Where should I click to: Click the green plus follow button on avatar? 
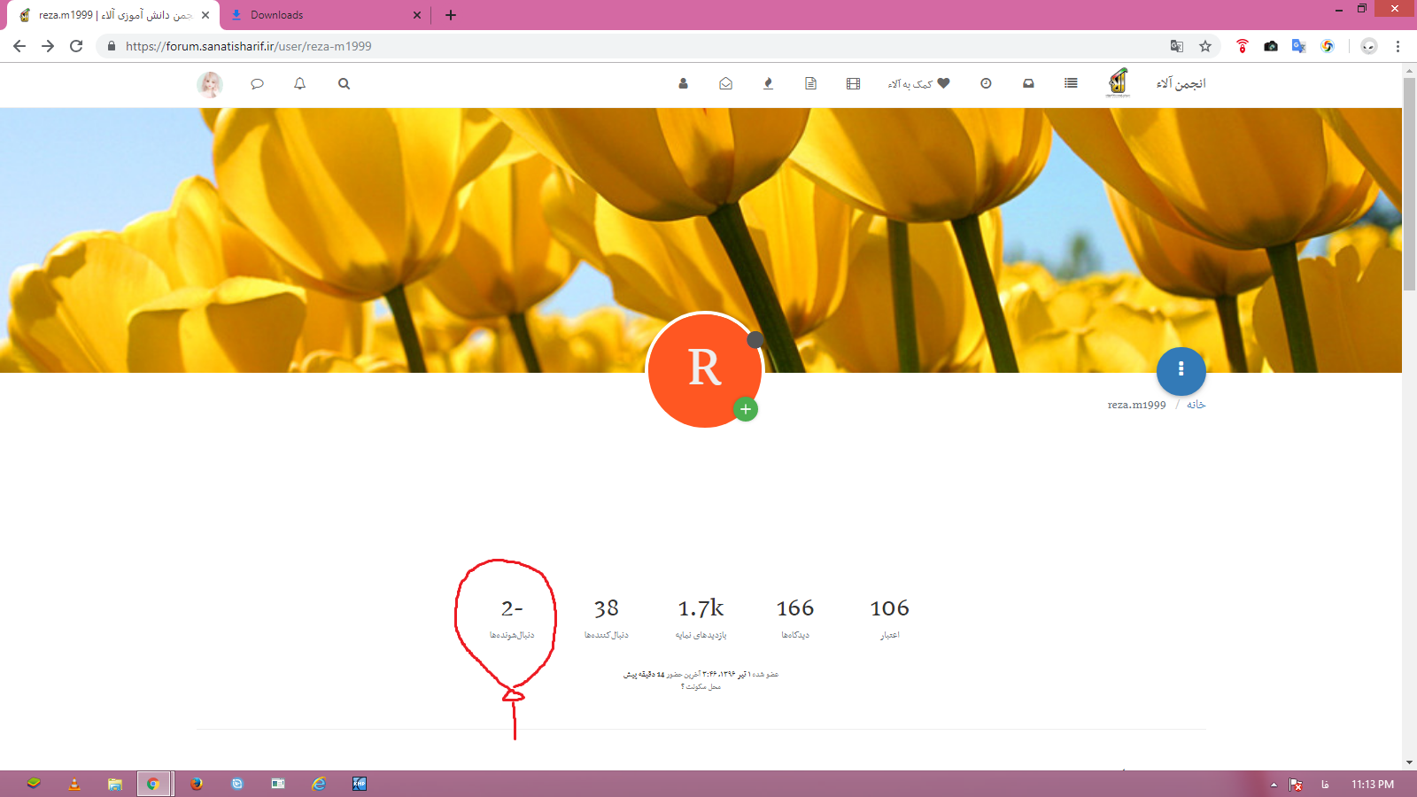point(746,409)
